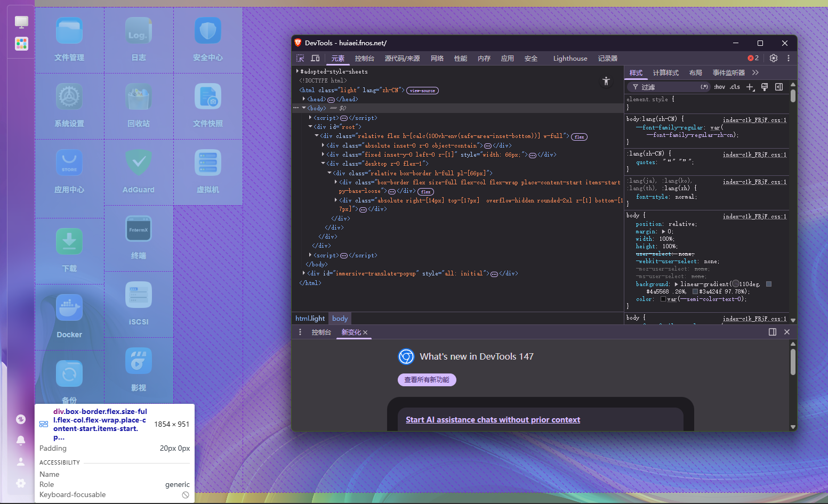Click the #4a5568 gradient color swatch
Viewport: 828px width, 504px height.
tap(769, 284)
